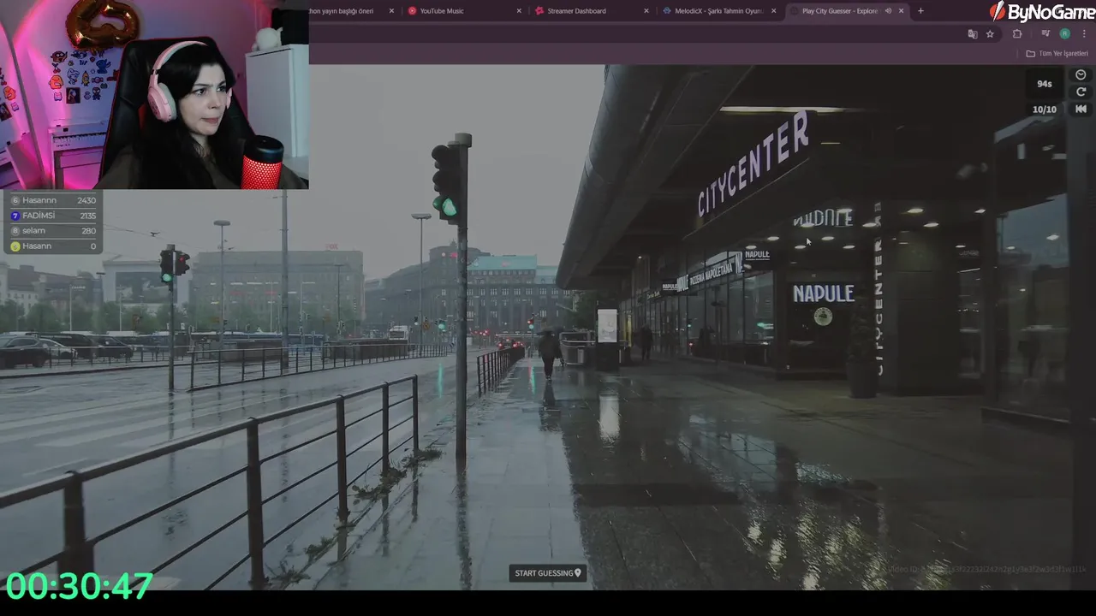Select Hasannn leaderboard row with 2430 points
Screen dimensions: 1096x616
click(53, 200)
